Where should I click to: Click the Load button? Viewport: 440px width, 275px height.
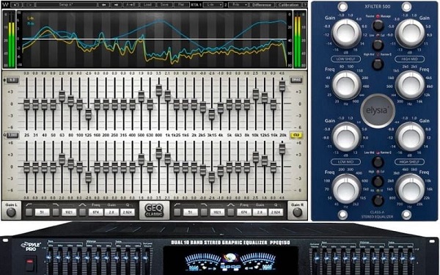147,5
